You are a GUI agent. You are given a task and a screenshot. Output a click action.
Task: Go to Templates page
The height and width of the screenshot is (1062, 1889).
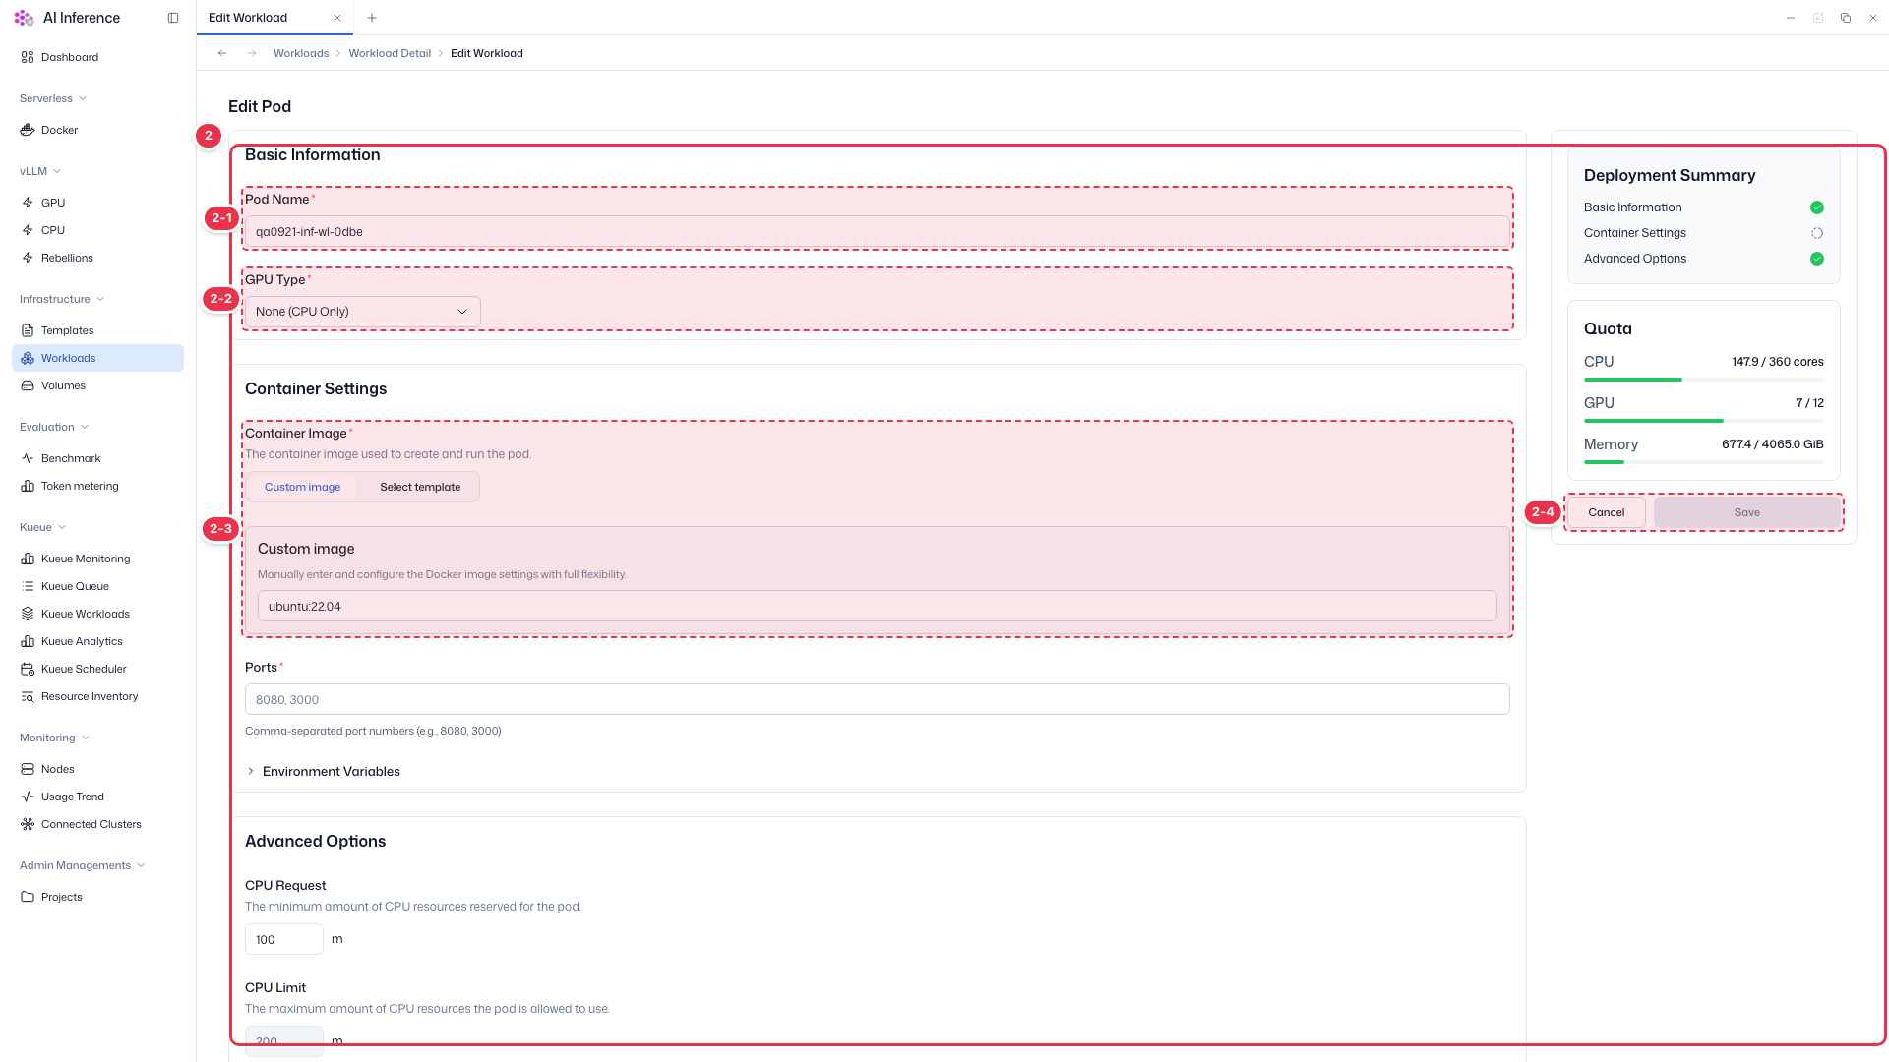(x=97, y=330)
